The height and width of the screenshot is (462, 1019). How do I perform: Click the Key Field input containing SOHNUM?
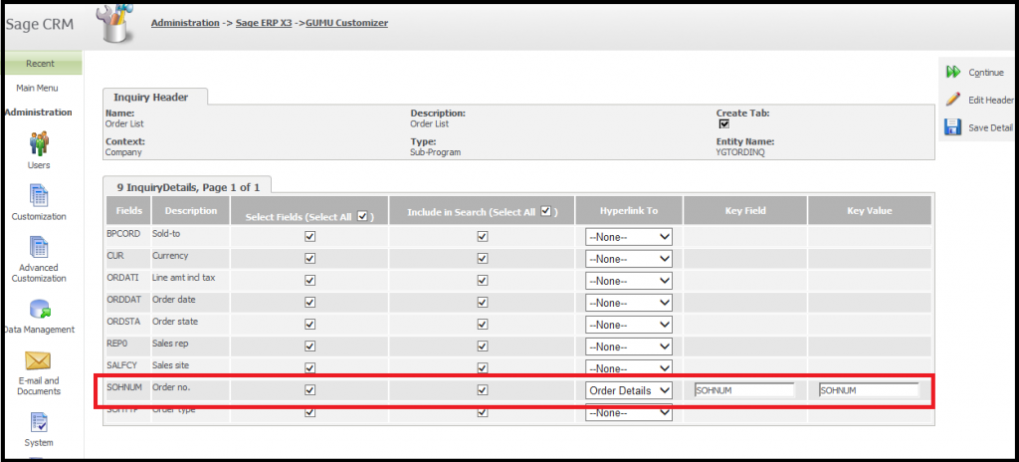click(744, 390)
